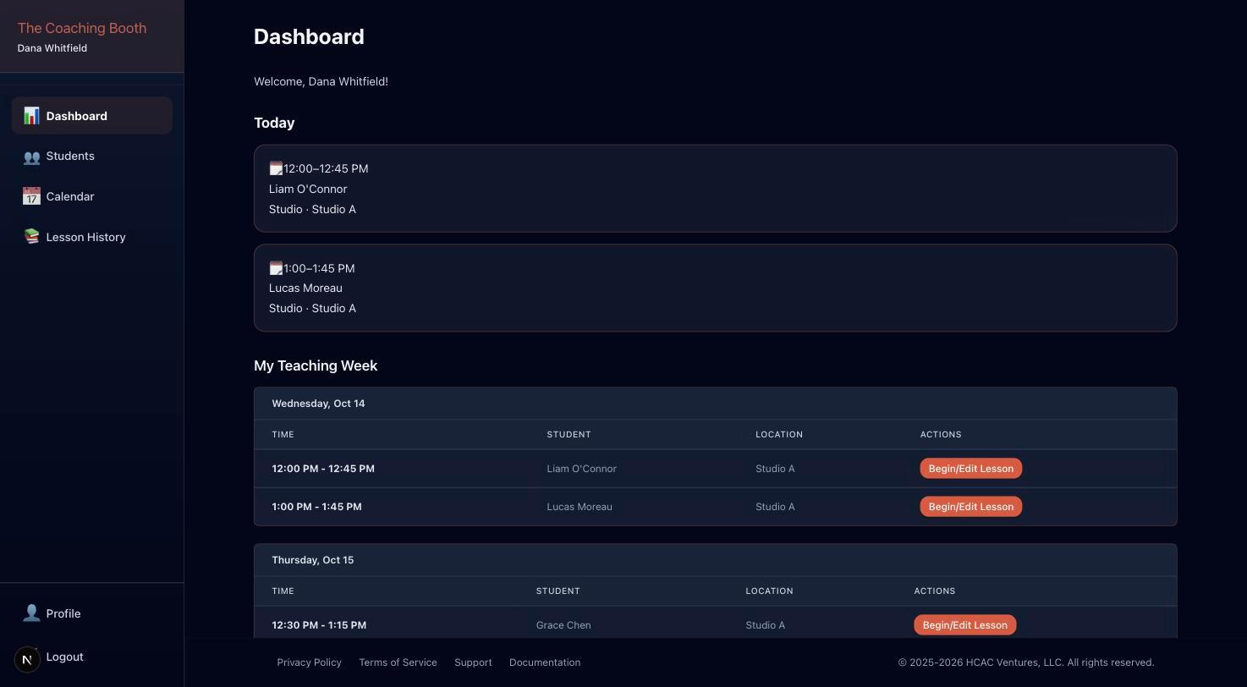
Task: Open the Documentation link
Action: (545, 662)
